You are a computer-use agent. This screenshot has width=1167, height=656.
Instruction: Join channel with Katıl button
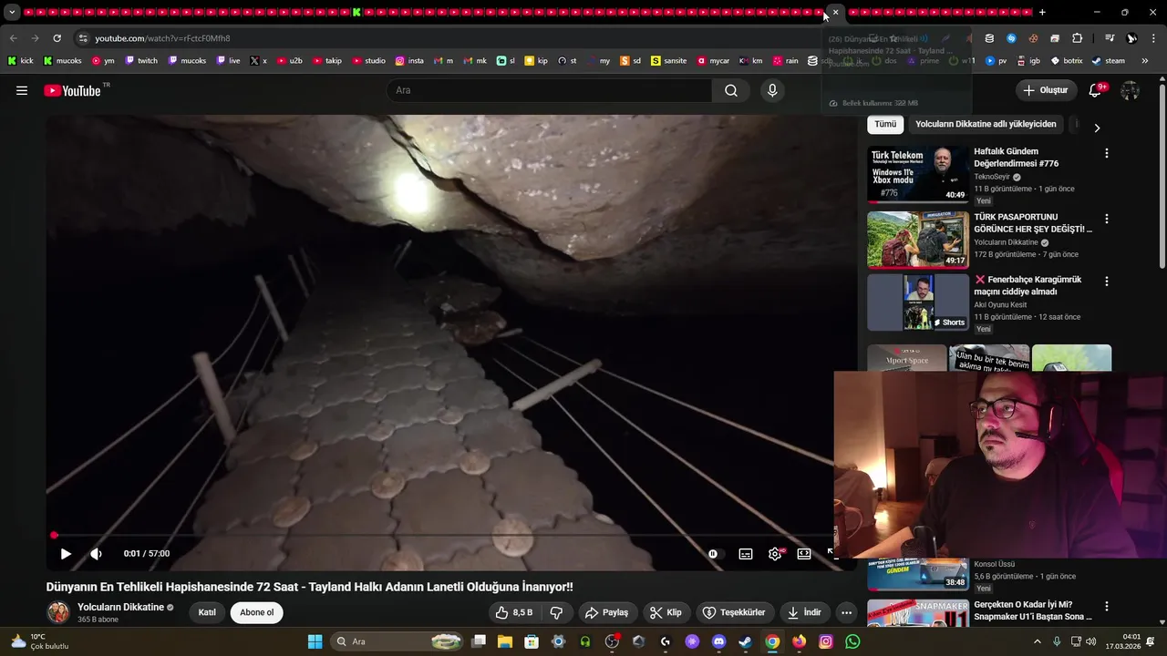pyautogui.click(x=207, y=612)
